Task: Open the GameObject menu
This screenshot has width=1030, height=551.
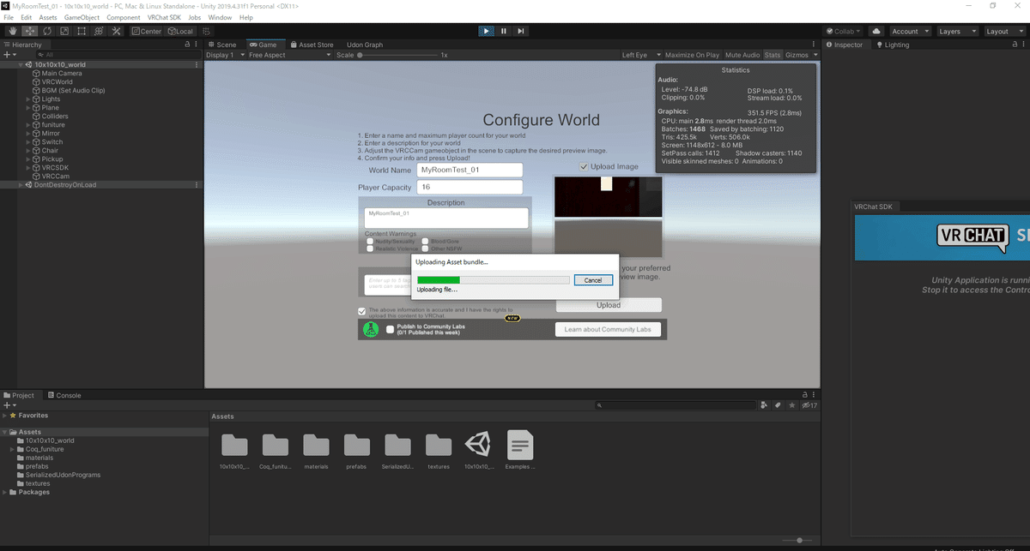Action: coord(82,17)
